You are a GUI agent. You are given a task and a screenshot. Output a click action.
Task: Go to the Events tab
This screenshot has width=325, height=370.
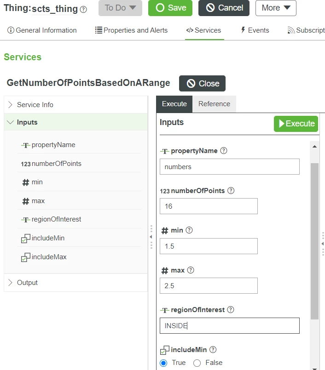pyautogui.click(x=255, y=30)
